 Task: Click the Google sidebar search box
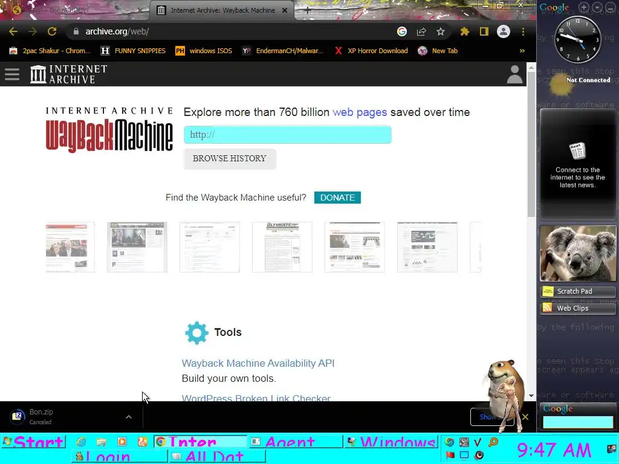tap(578, 422)
